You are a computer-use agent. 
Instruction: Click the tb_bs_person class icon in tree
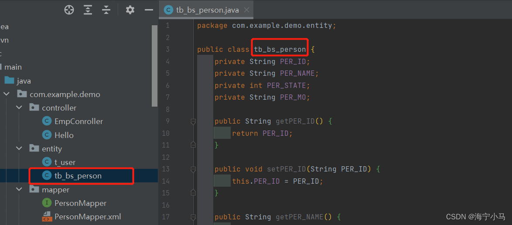(47, 176)
